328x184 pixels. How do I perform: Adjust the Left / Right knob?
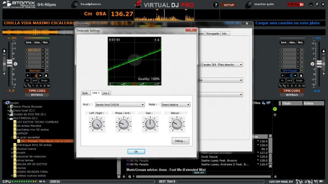97,124
